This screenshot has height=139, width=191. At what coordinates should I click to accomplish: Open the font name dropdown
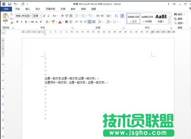tap(31, 16)
